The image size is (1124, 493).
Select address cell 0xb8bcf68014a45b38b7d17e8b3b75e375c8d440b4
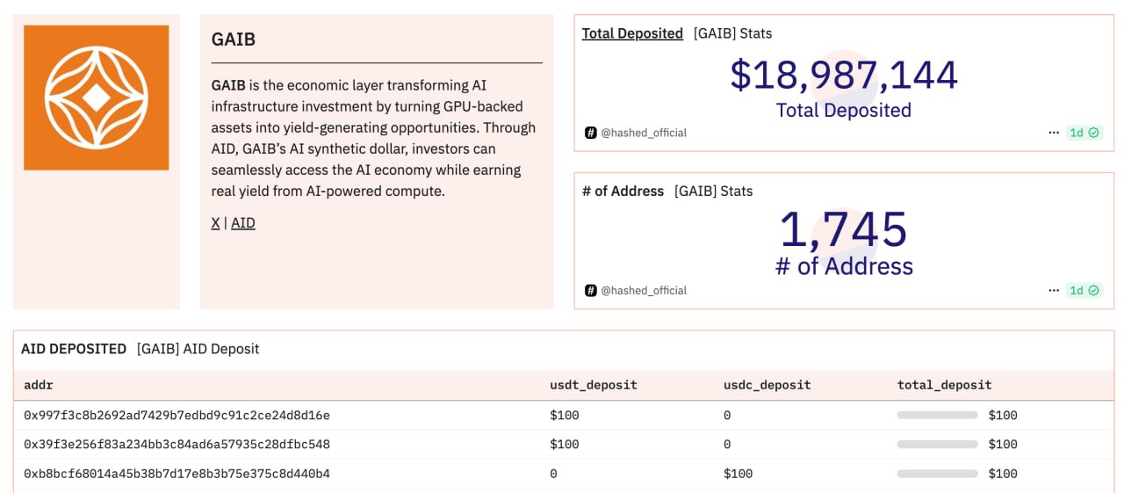[177, 474]
